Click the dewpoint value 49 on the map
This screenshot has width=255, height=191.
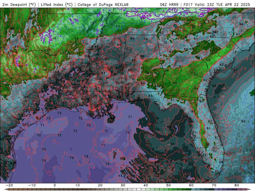click(x=45, y=70)
